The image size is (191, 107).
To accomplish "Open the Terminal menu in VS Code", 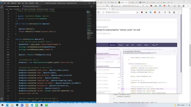I will [x=31, y=3].
